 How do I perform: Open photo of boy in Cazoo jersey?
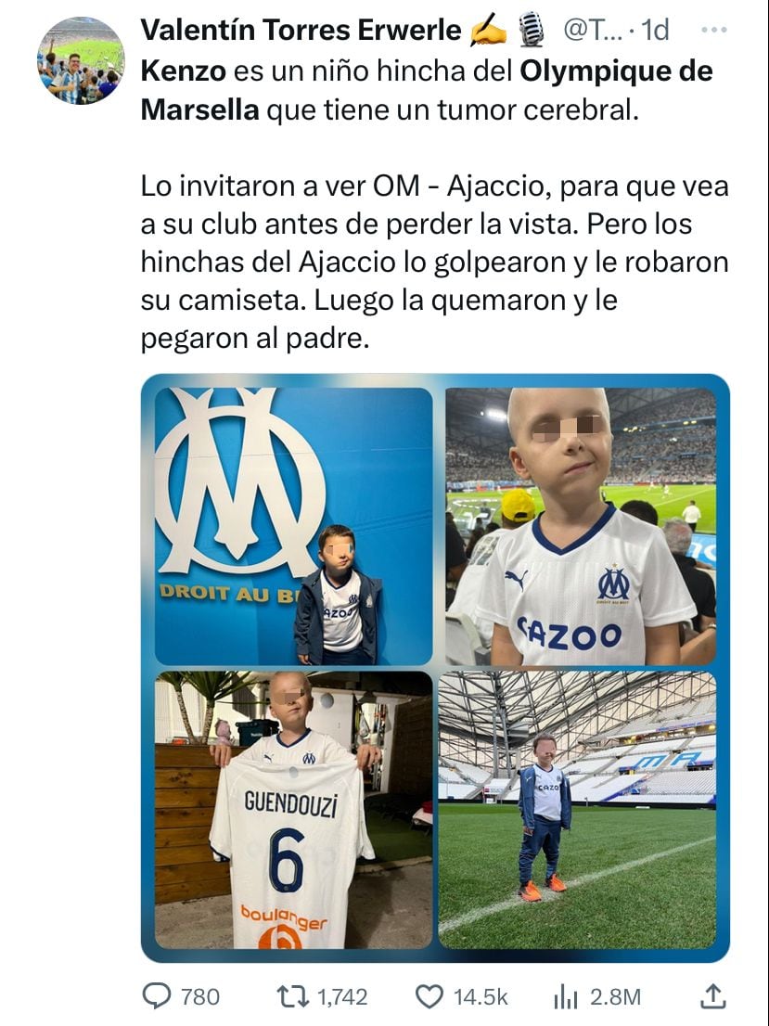pyautogui.click(x=581, y=527)
